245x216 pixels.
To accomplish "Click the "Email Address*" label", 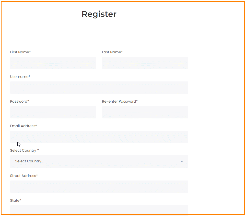I will (x=24, y=126).
